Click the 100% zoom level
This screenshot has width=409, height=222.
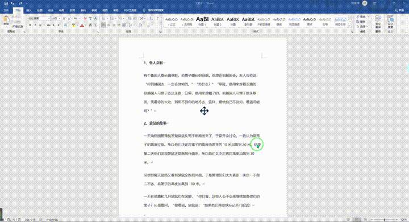pyautogui.click(x=403, y=220)
